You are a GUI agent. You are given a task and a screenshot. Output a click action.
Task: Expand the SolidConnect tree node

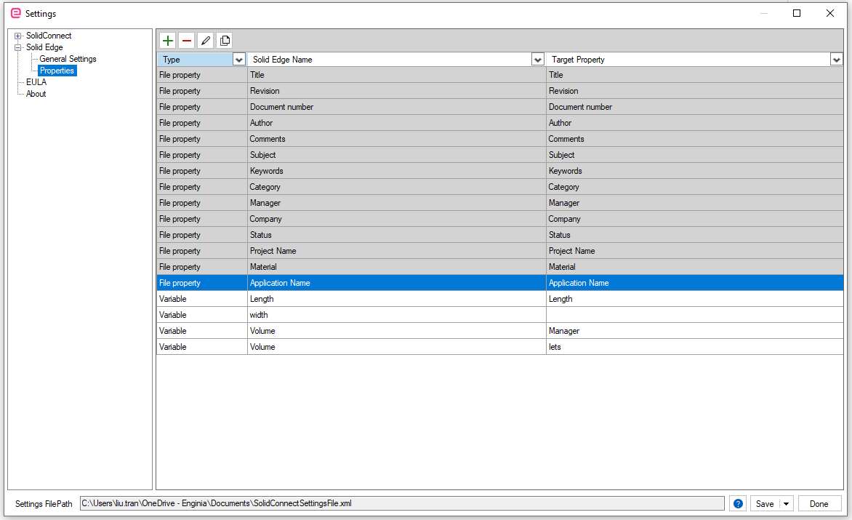point(18,36)
